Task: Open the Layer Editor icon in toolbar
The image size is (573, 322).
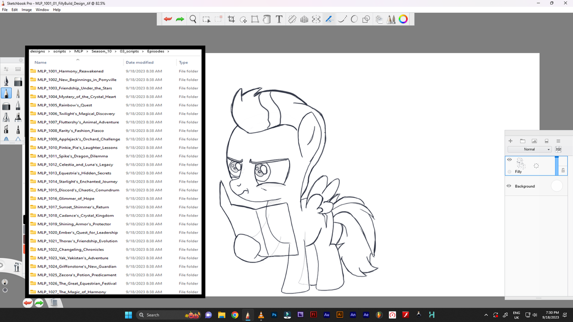Action: (x=379, y=19)
